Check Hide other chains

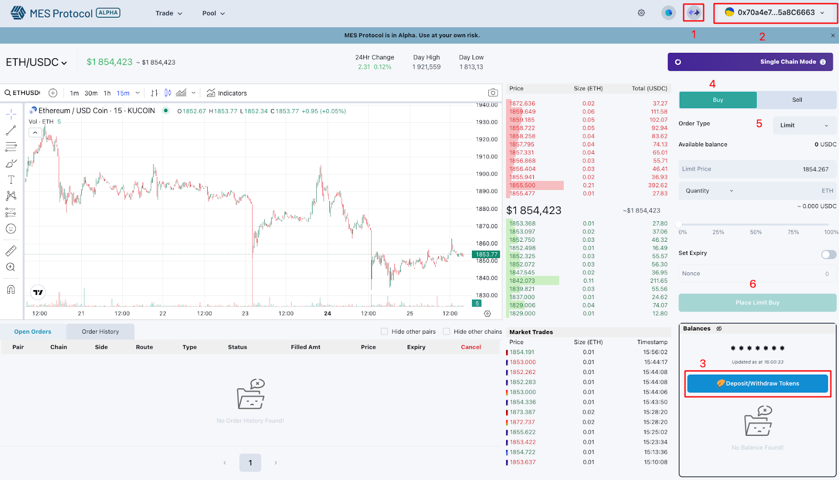pos(447,332)
